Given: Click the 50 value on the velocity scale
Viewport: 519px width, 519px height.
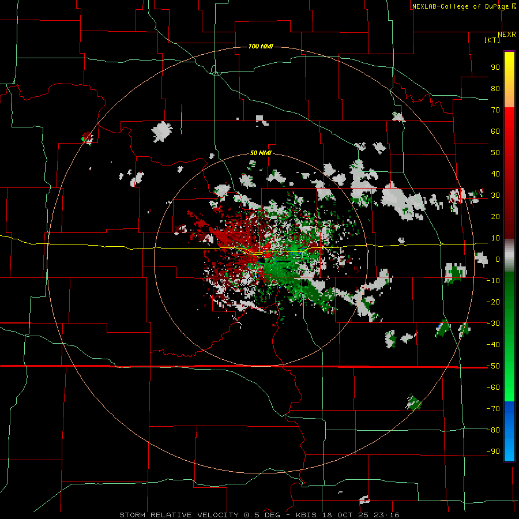Looking at the screenshot, I should coord(495,153).
